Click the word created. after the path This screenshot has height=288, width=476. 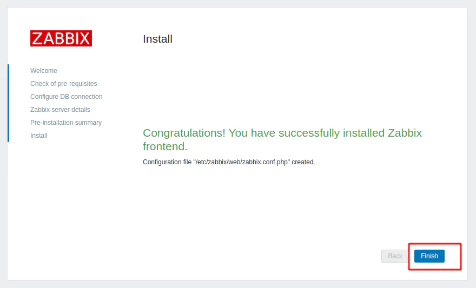click(x=304, y=162)
